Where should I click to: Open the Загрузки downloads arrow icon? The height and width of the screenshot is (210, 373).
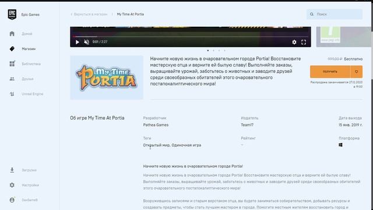pyautogui.click(x=12, y=170)
